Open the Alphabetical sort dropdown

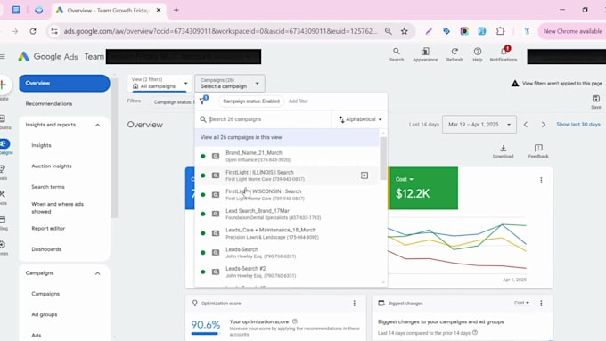[360, 119]
